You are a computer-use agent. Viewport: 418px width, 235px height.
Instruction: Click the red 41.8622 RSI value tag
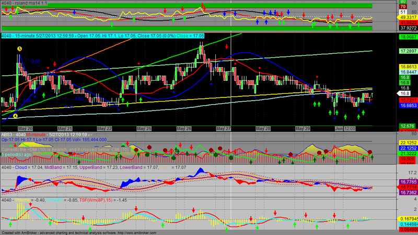[x=408, y=22]
